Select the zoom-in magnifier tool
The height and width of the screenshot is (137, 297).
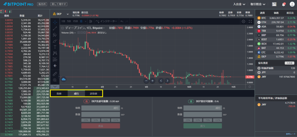(55, 80)
